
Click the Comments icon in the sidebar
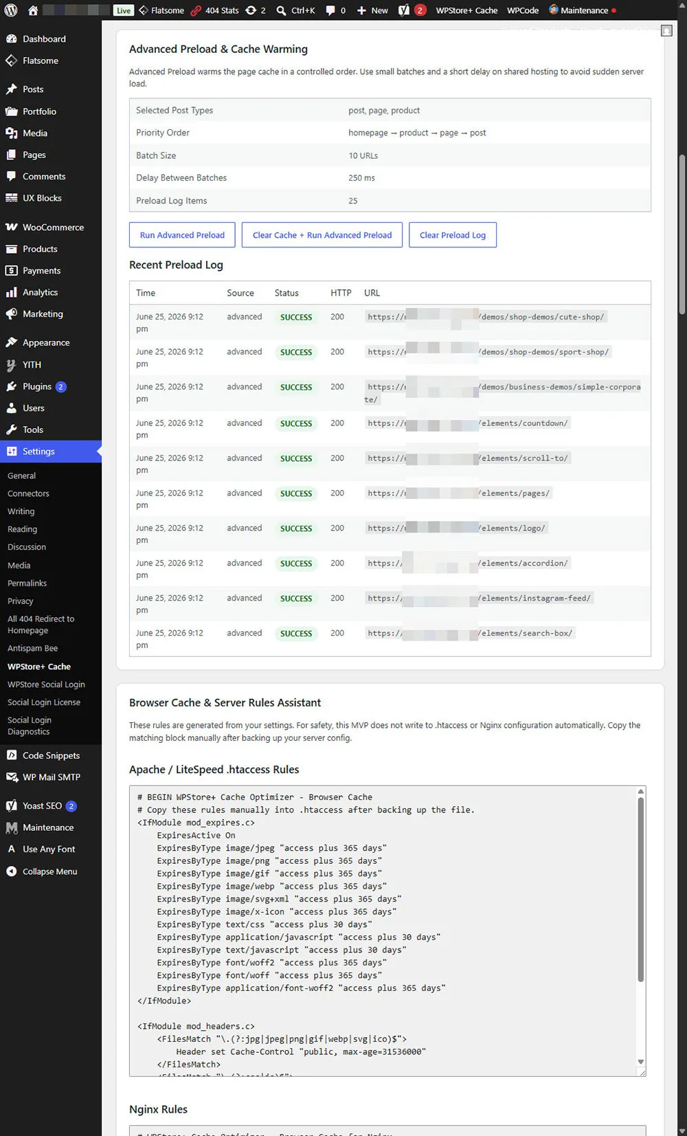(x=11, y=177)
